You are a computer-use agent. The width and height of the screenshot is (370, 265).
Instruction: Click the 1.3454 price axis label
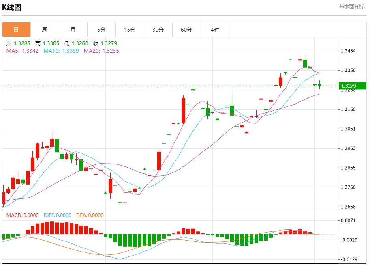tap(348, 51)
